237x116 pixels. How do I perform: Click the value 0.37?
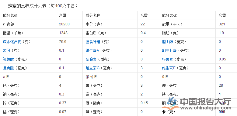pyautogui.click(x=63, y=103)
